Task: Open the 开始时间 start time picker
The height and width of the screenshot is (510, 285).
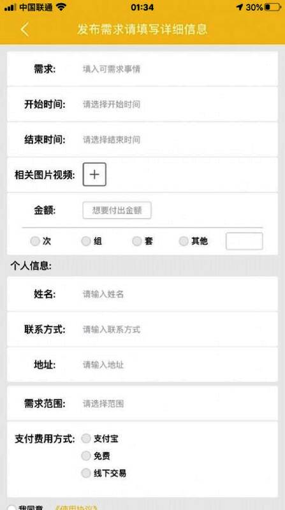Action: coord(143,105)
